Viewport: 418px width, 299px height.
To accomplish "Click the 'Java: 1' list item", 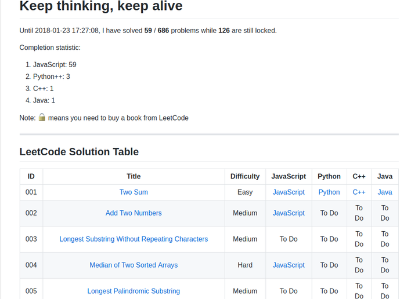I will click(44, 100).
